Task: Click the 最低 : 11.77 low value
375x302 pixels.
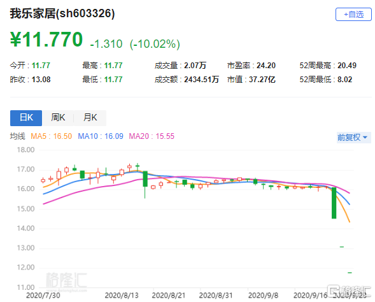Action: coord(103,80)
